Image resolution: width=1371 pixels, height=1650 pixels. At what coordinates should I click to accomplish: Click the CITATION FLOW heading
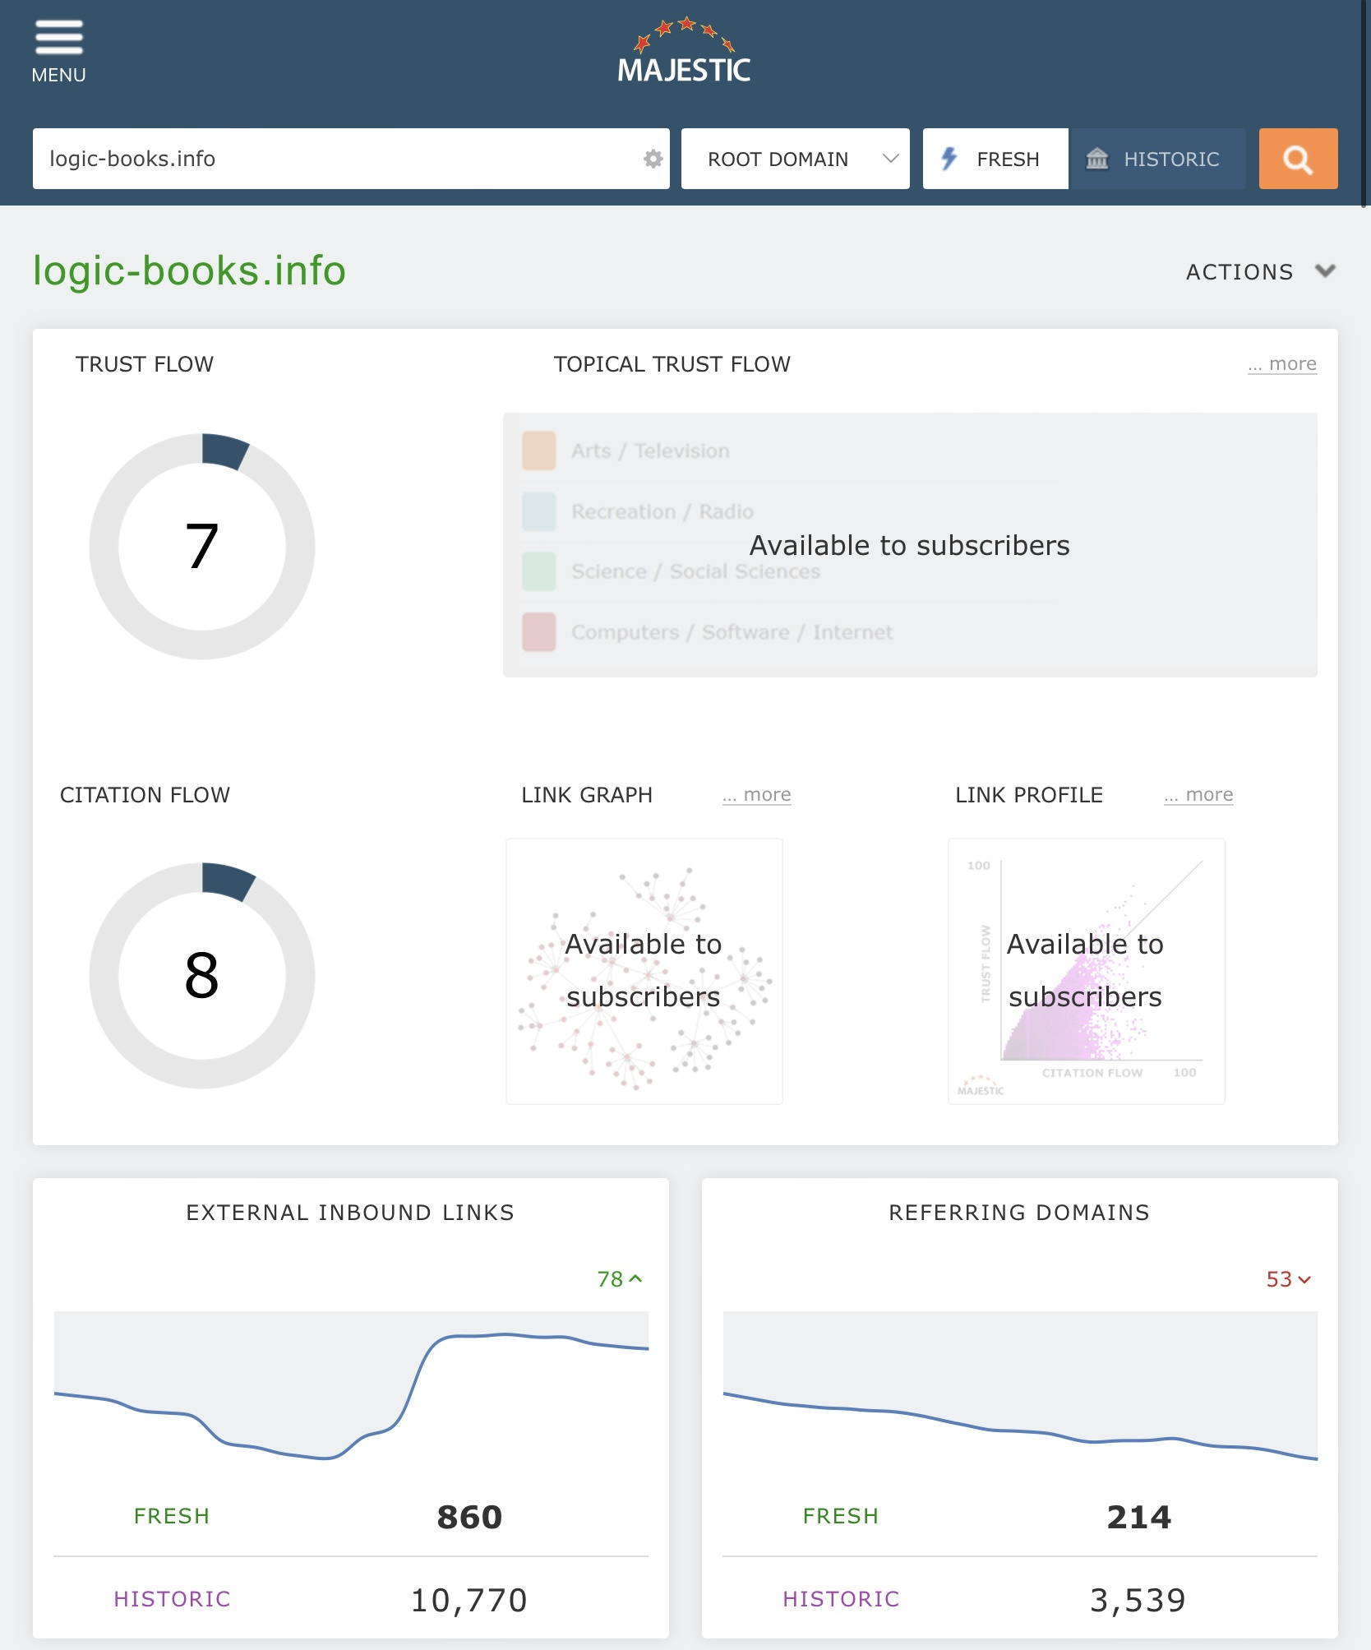[x=145, y=795]
